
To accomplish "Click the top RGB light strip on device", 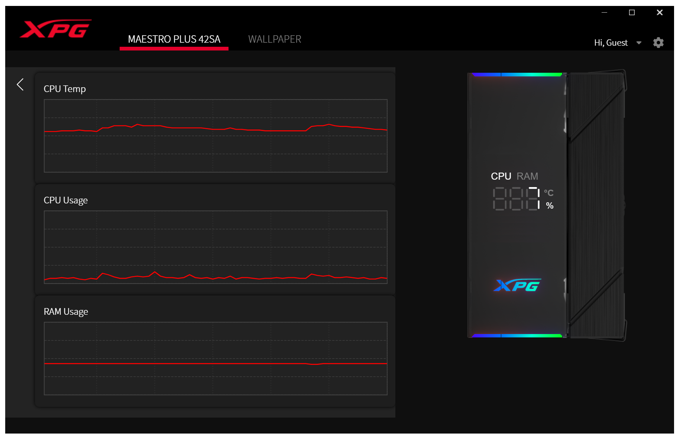I will tap(517, 75).
